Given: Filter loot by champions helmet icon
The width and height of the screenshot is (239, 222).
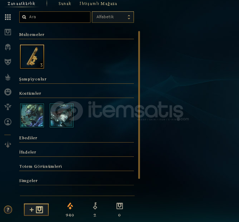Looking at the screenshot, I should [x=8, y=47].
